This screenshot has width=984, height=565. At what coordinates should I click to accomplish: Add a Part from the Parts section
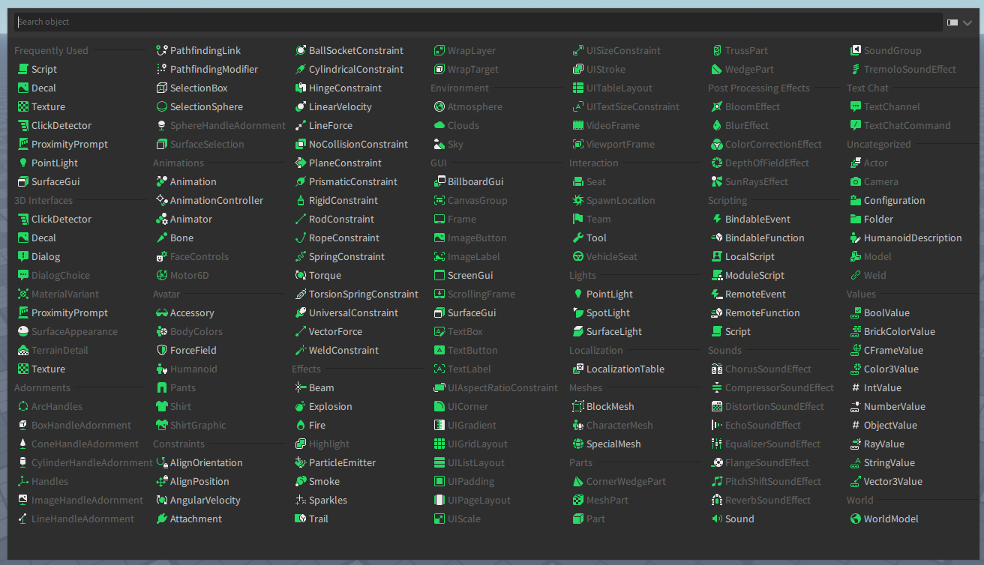click(x=595, y=519)
